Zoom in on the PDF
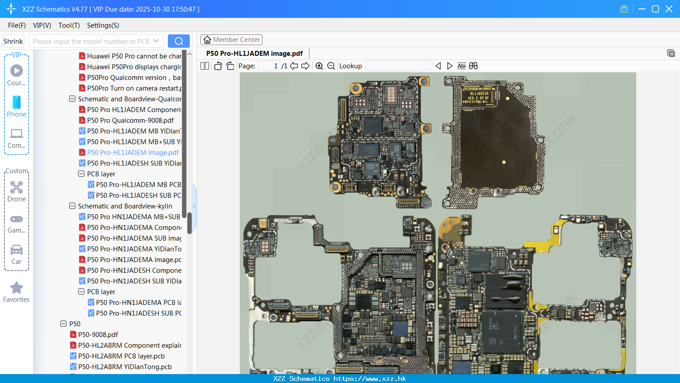This screenshot has width=680, height=383. tap(319, 66)
